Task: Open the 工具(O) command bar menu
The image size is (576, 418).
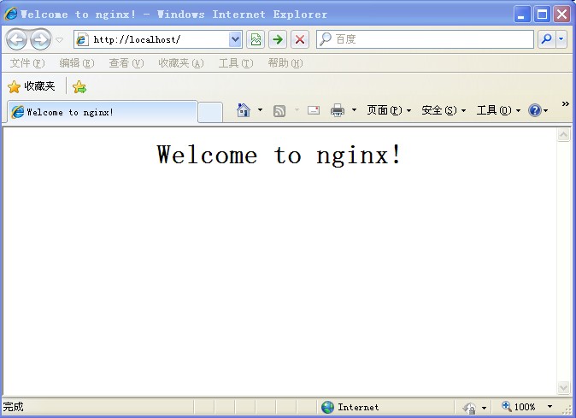Action: pyautogui.click(x=498, y=110)
